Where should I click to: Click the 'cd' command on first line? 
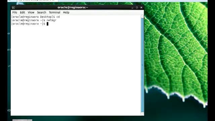pyautogui.click(x=58, y=17)
